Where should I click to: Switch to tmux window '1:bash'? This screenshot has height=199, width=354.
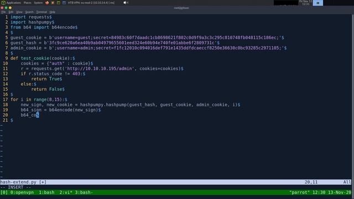46,192
